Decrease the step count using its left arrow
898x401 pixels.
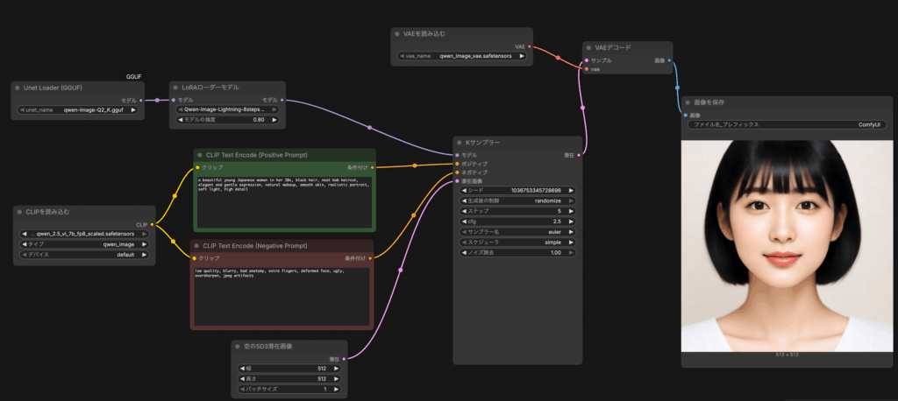(x=462, y=211)
